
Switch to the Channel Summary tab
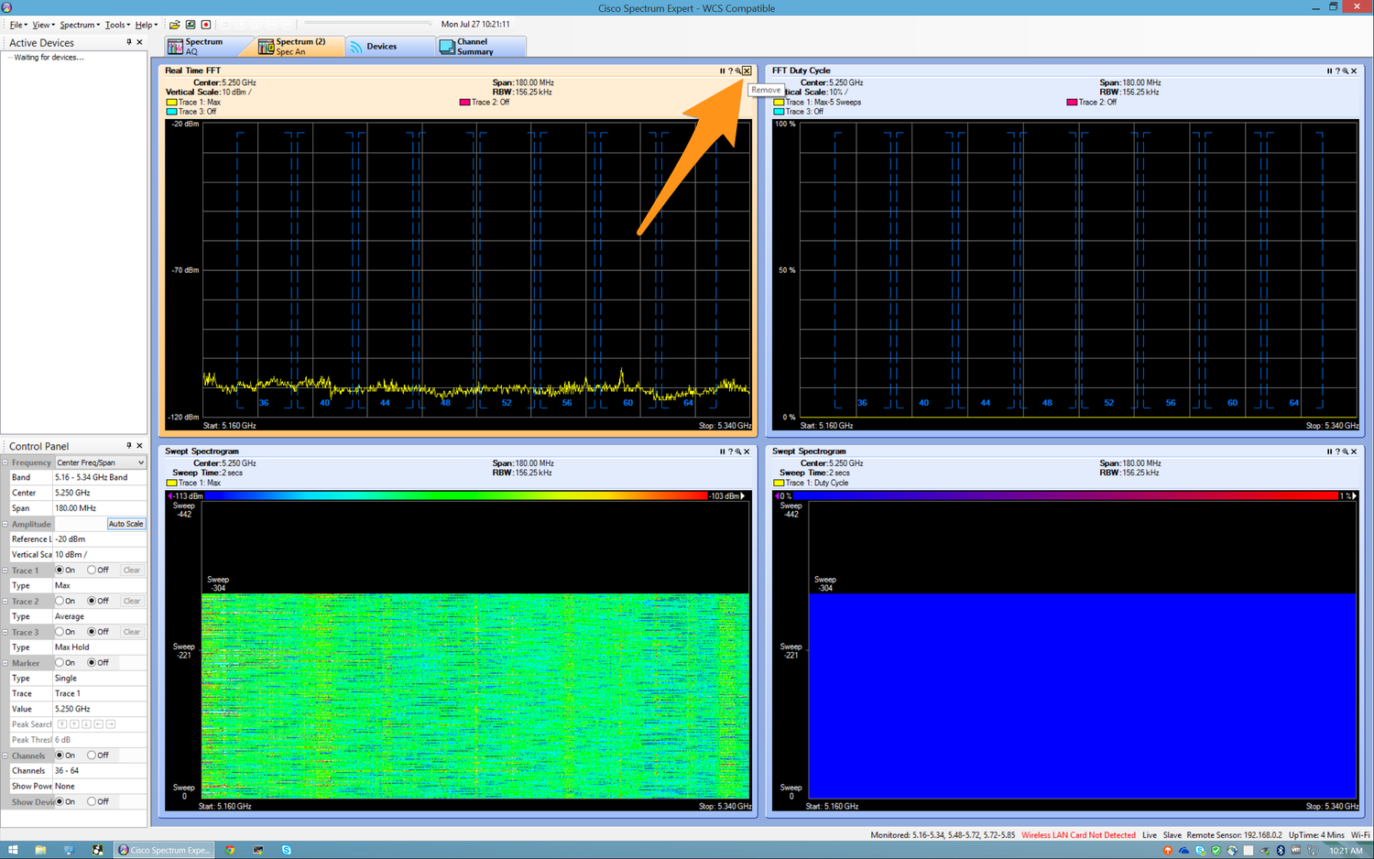[x=480, y=47]
